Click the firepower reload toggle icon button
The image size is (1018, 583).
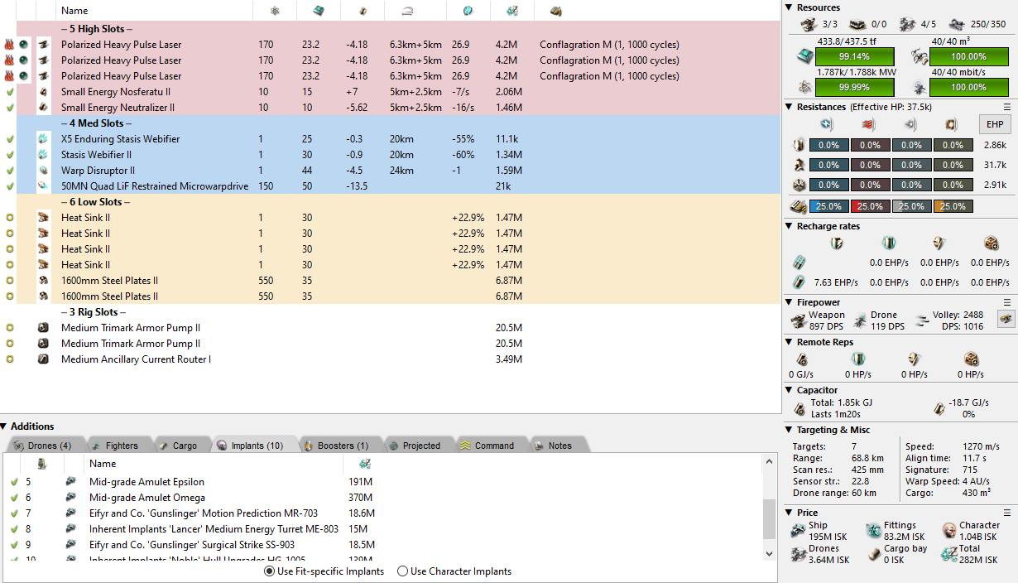(x=1006, y=320)
